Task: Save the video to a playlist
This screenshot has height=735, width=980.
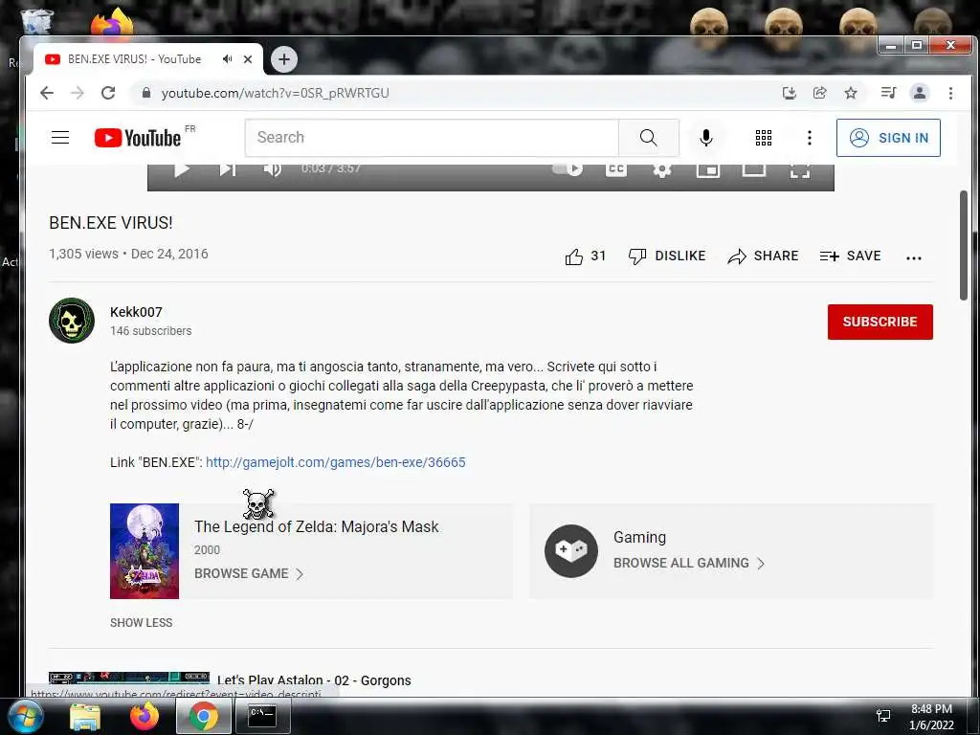Action: pyautogui.click(x=850, y=256)
